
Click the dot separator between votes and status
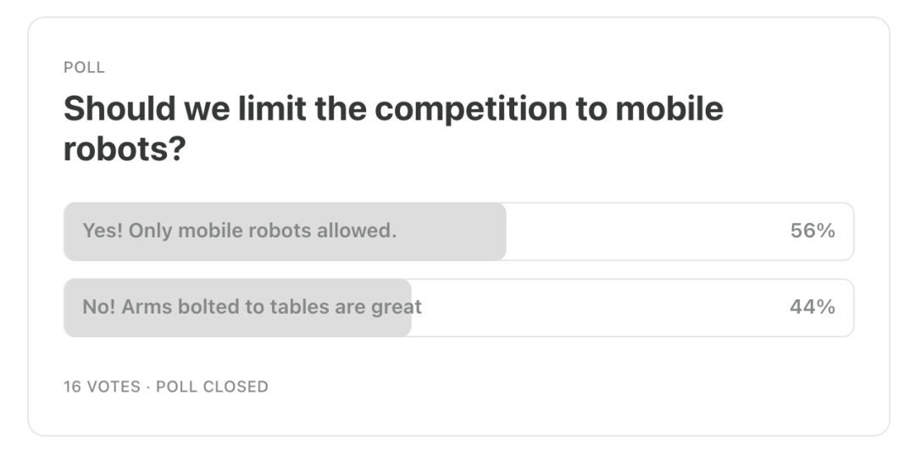148,386
